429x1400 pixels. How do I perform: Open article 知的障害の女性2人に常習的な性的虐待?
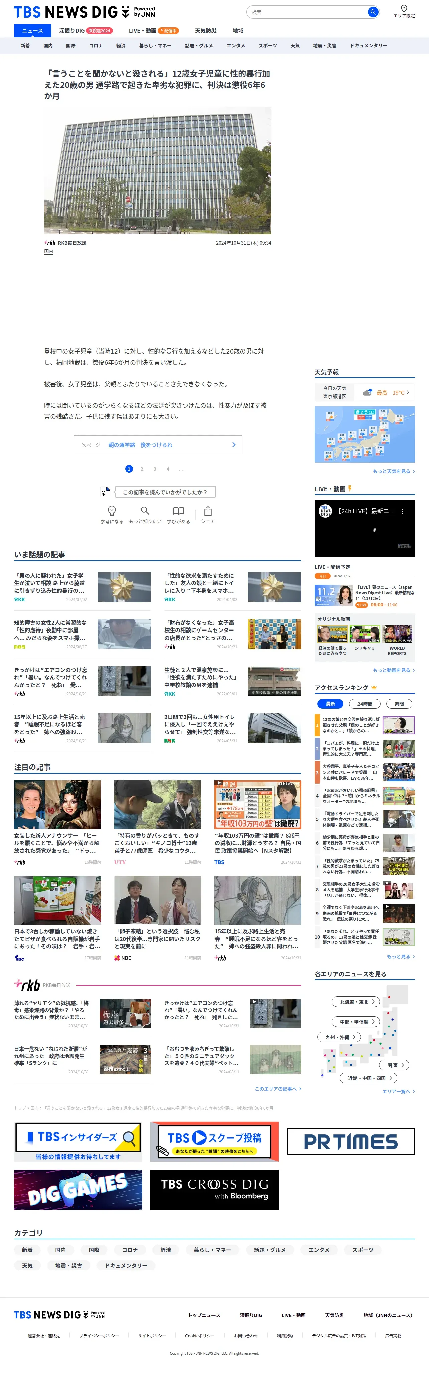coord(83,634)
